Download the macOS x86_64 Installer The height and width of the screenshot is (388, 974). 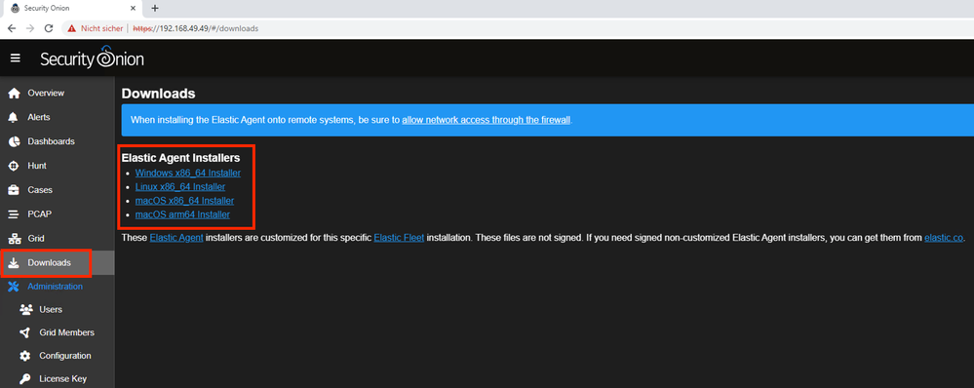click(184, 201)
